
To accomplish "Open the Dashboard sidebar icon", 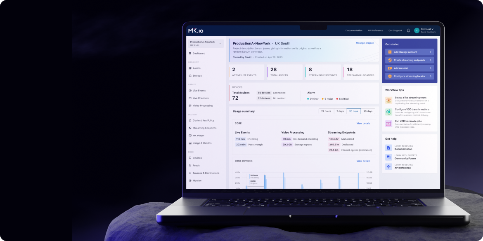I will click(x=190, y=54).
